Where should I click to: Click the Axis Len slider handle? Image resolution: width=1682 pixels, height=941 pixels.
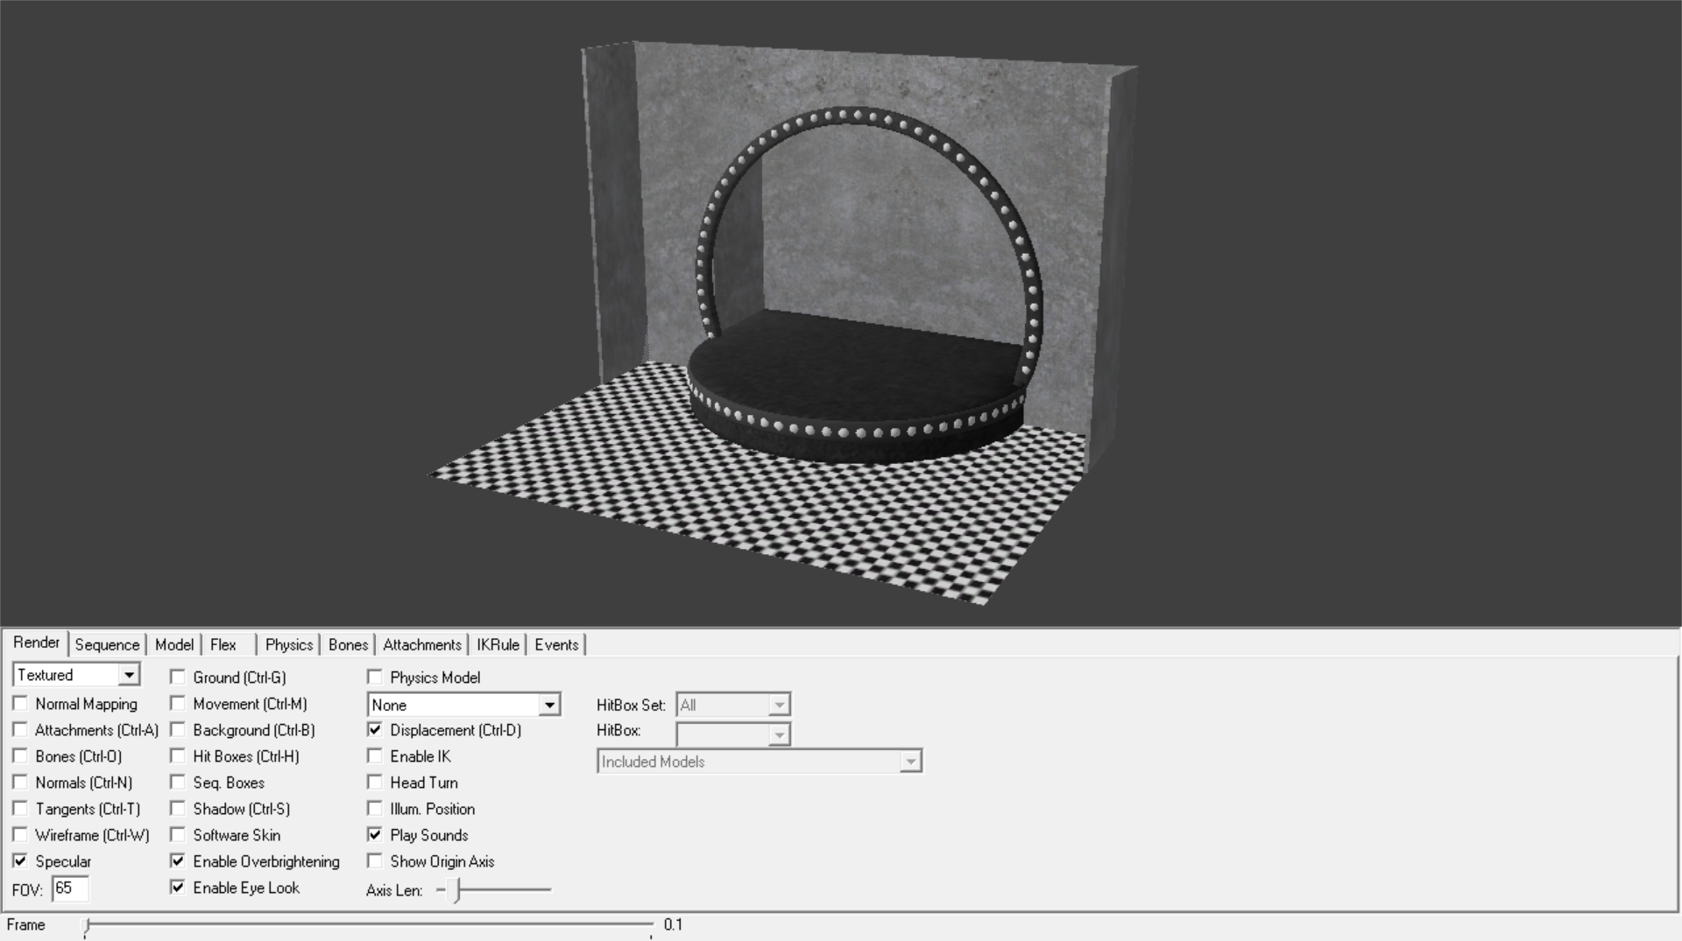pos(456,890)
